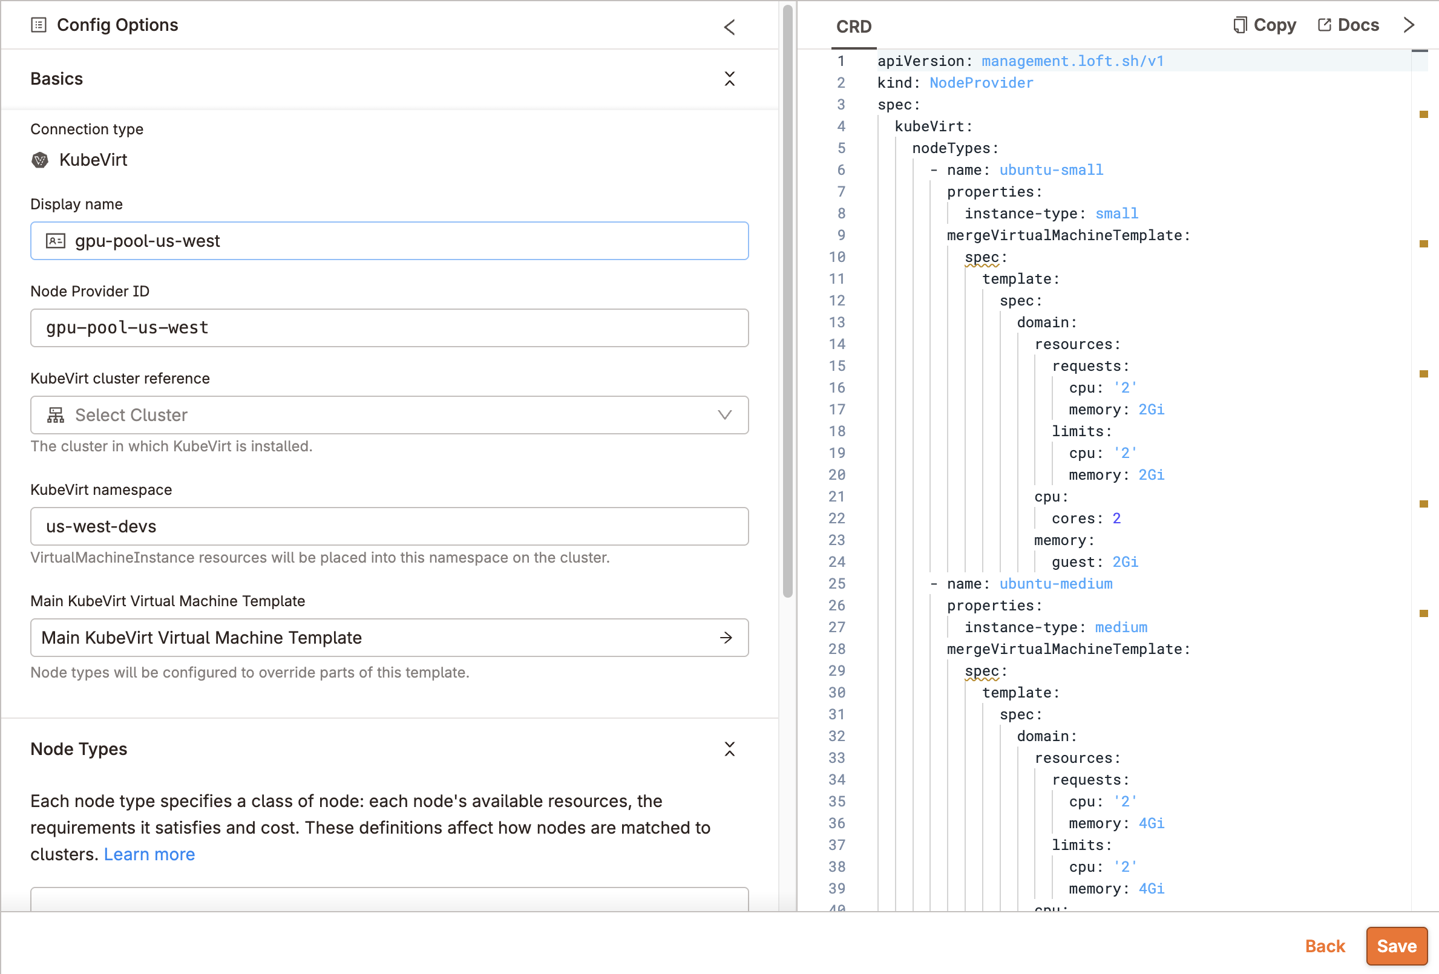Image resolution: width=1439 pixels, height=974 pixels.
Task: Click the Config Options list icon
Action: tap(38, 25)
